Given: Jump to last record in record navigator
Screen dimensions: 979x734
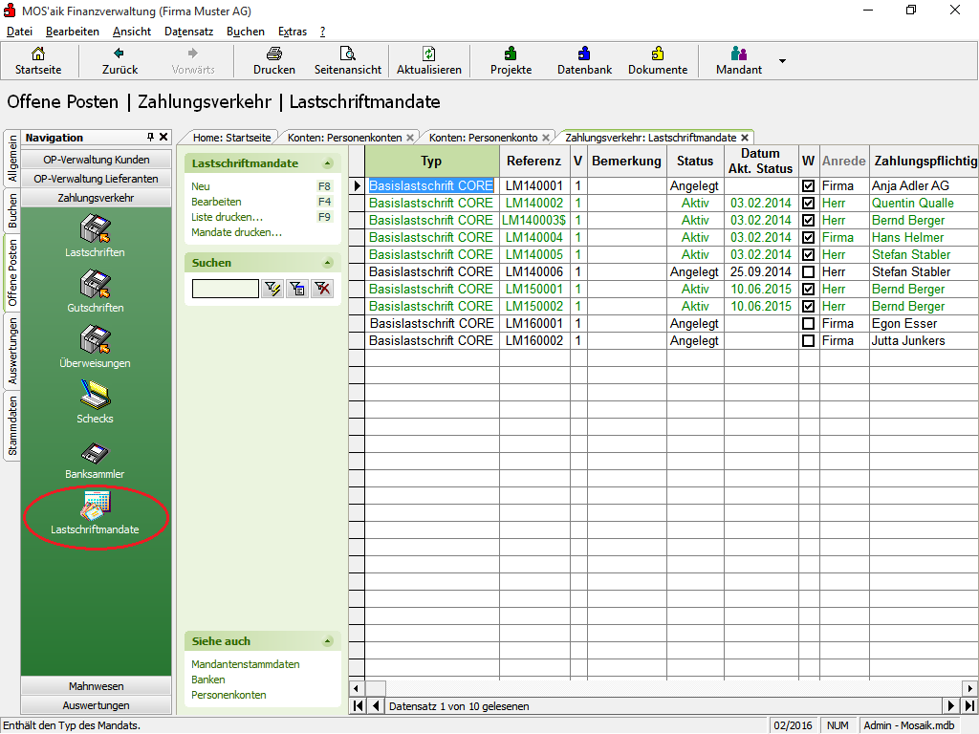Looking at the screenshot, I should (969, 706).
